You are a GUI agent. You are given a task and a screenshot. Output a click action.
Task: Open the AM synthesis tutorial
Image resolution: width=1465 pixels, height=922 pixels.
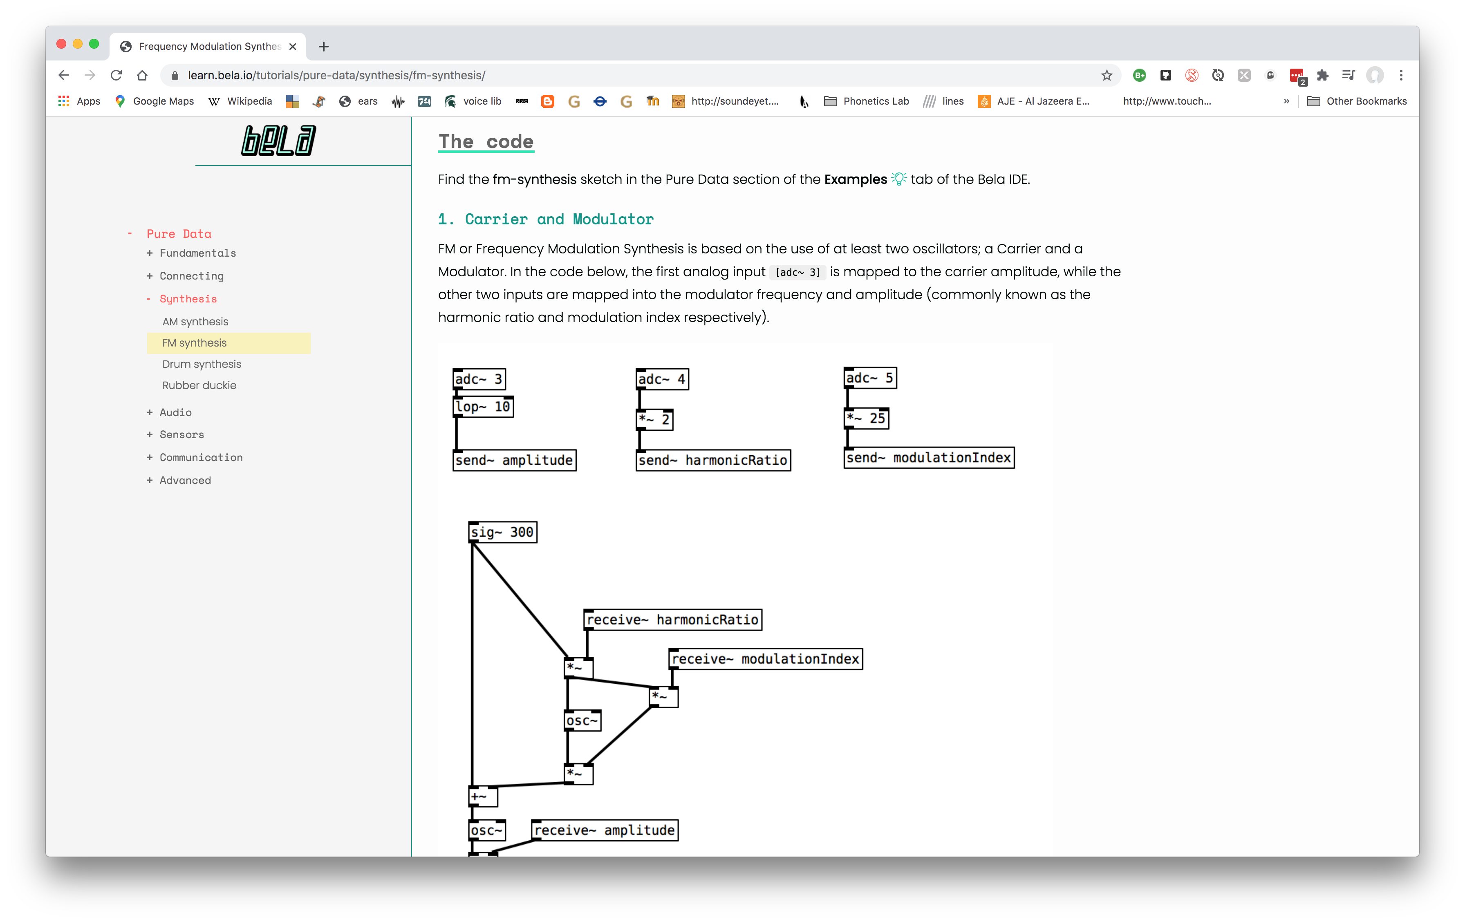(x=195, y=321)
